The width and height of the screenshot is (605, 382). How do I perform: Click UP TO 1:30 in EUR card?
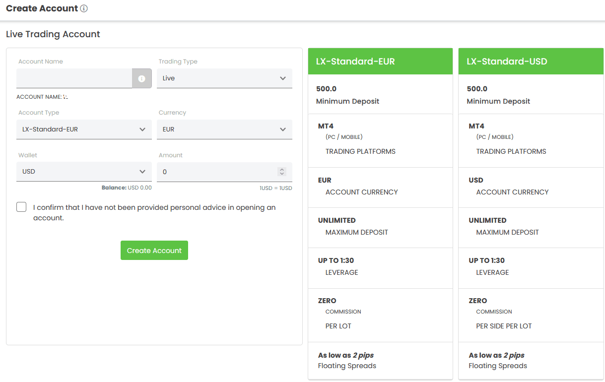click(336, 260)
